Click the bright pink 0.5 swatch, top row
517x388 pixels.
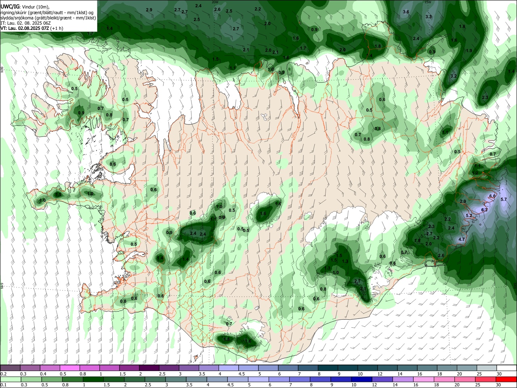pyautogui.click(x=69, y=368)
